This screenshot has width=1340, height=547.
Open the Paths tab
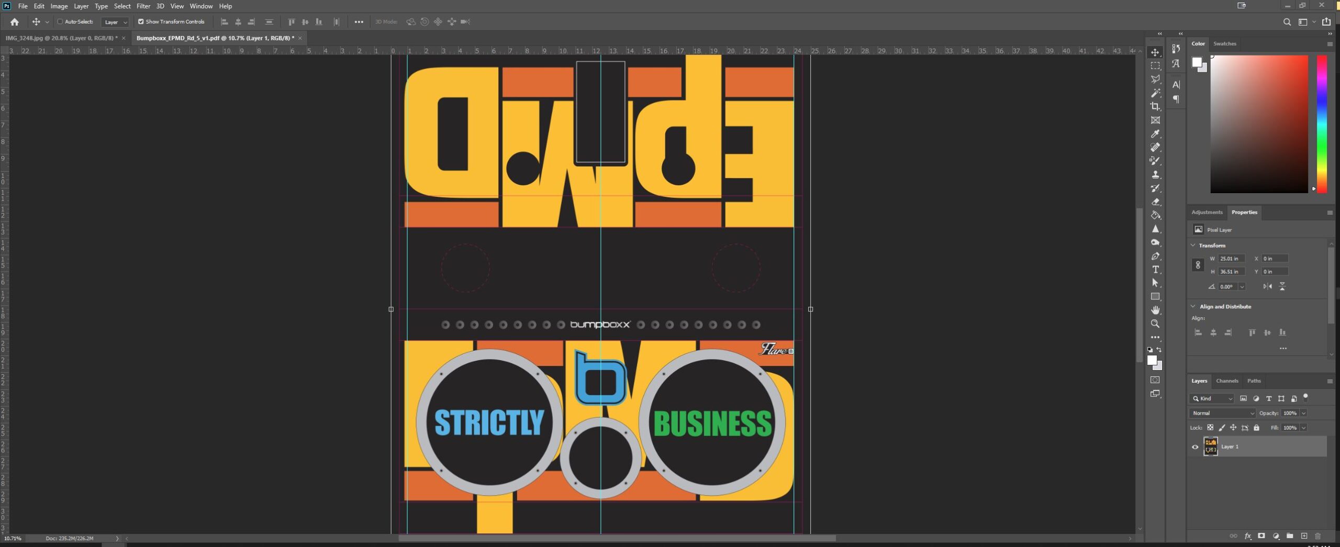coord(1254,381)
